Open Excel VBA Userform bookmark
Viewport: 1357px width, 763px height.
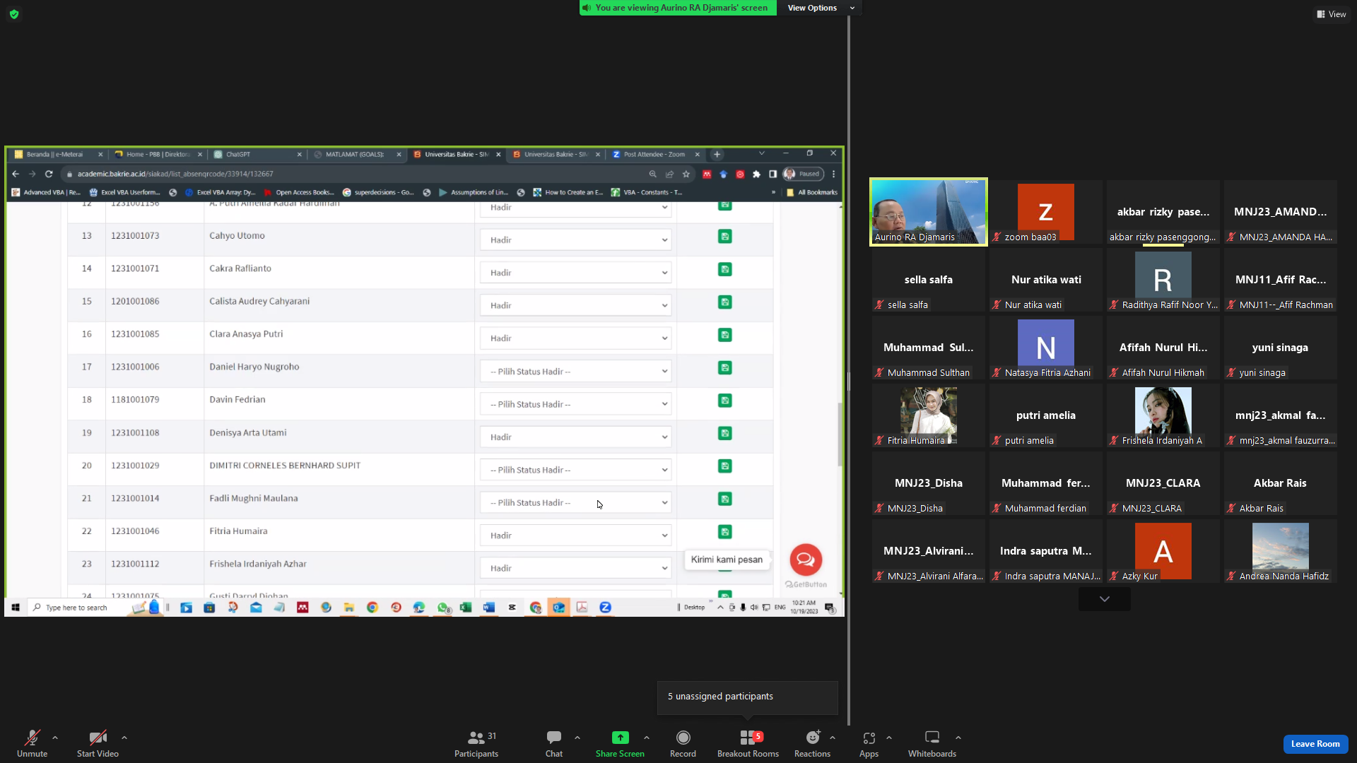[124, 192]
